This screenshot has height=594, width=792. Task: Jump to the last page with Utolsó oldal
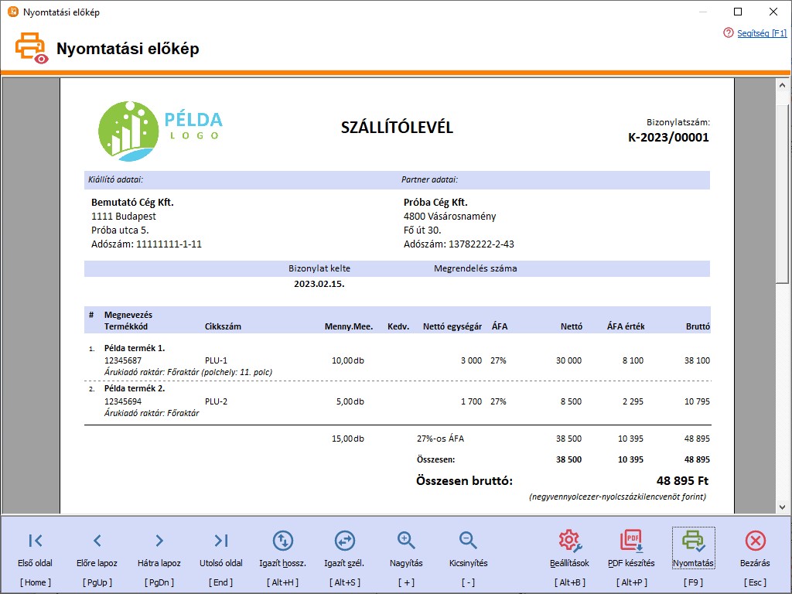(220, 541)
